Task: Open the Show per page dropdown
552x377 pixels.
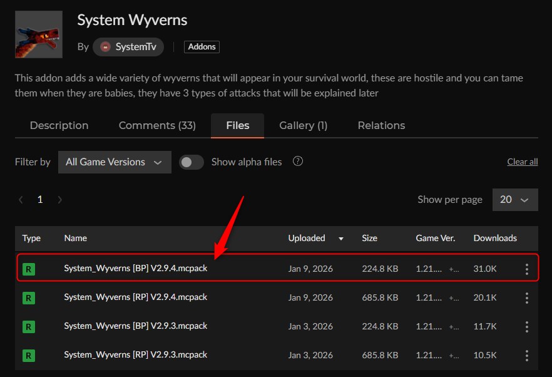Action: click(x=516, y=199)
